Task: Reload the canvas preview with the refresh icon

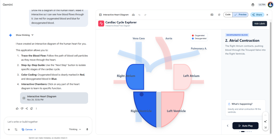Action: pos(219,15)
